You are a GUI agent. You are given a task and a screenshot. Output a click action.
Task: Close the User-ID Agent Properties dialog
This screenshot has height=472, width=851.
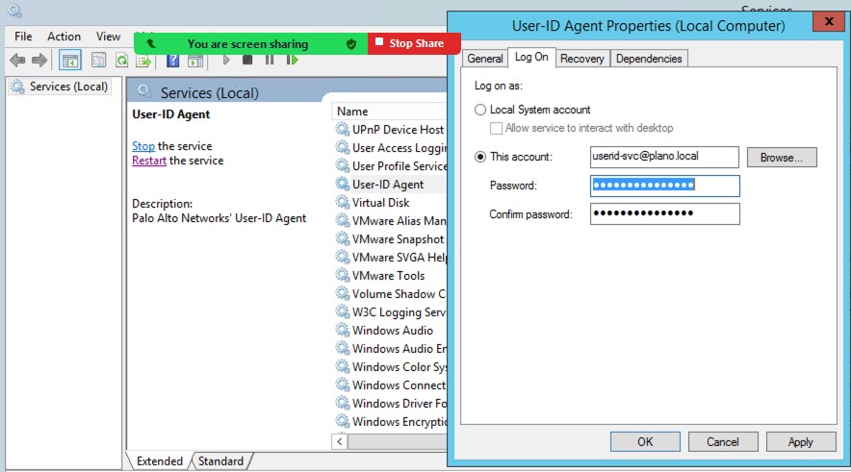click(828, 22)
